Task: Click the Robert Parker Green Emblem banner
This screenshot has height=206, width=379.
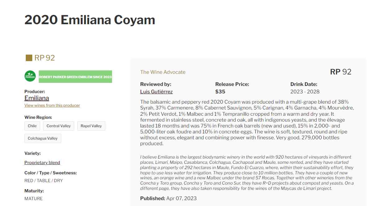Action: point(75,77)
